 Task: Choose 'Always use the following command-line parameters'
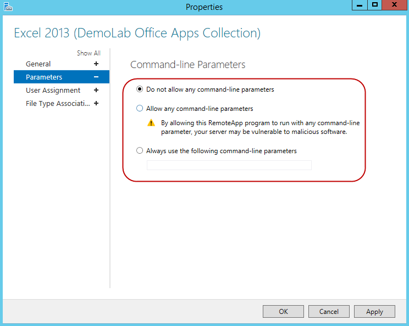pos(140,150)
